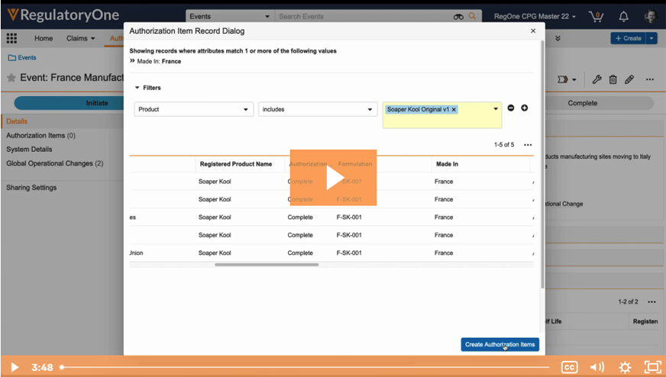Viewport: 666px width, 377px height.
Task: Remove filter row with minus icon
Action: click(511, 108)
